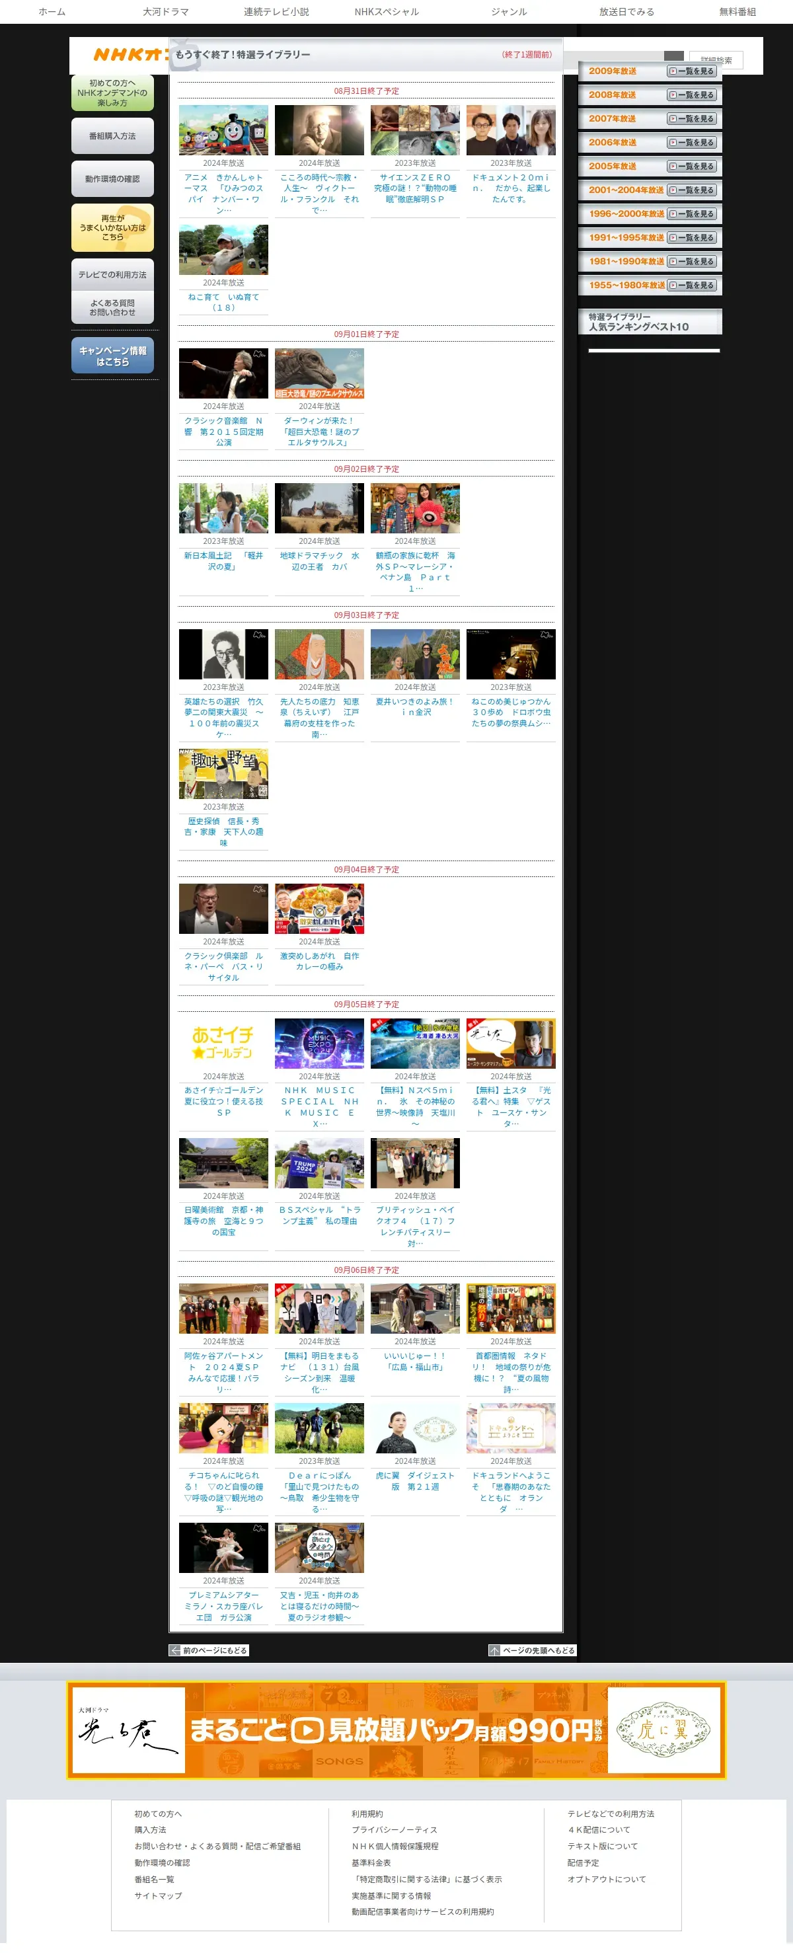793x1953 pixels.
Task: Click テレビでの利用方法 sidebar button
Action: [112, 274]
